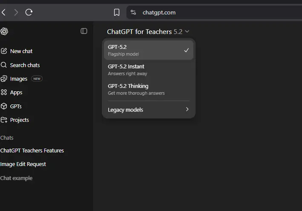Collapse sidebar with the panel toggle icon
The image size is (302, 211).
tap(84, 31)
